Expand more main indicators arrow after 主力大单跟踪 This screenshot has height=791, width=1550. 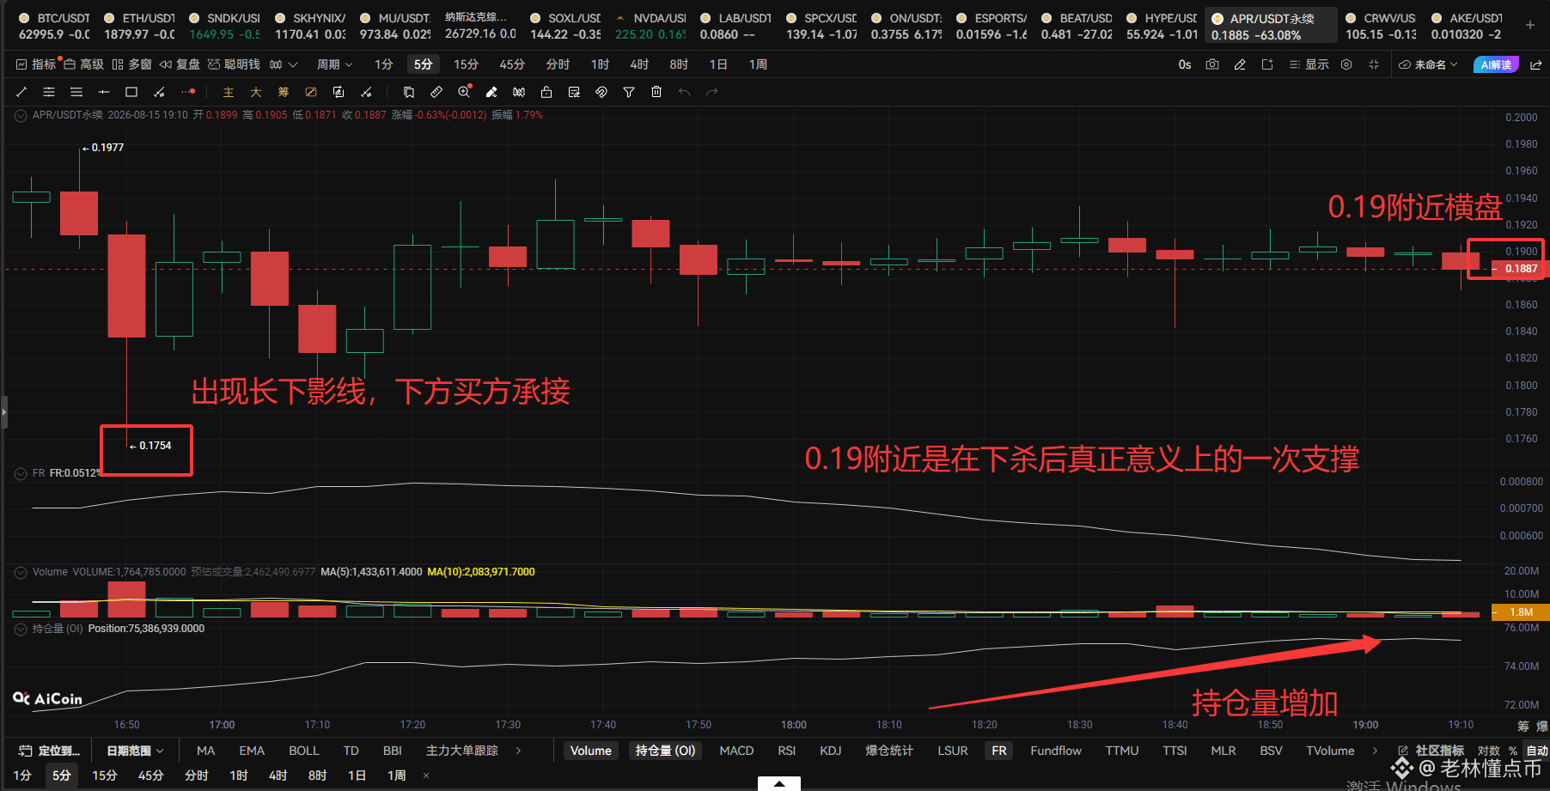click(518, 751)
